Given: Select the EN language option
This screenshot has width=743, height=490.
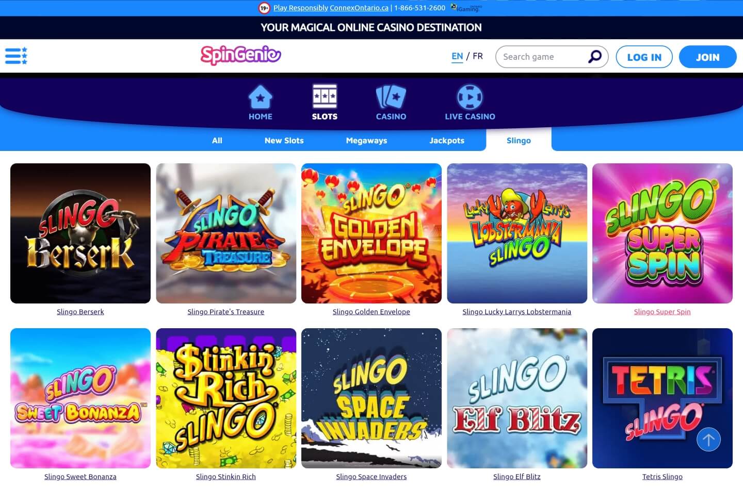Looking at the screenshot, I should click(x=457, y=56).
